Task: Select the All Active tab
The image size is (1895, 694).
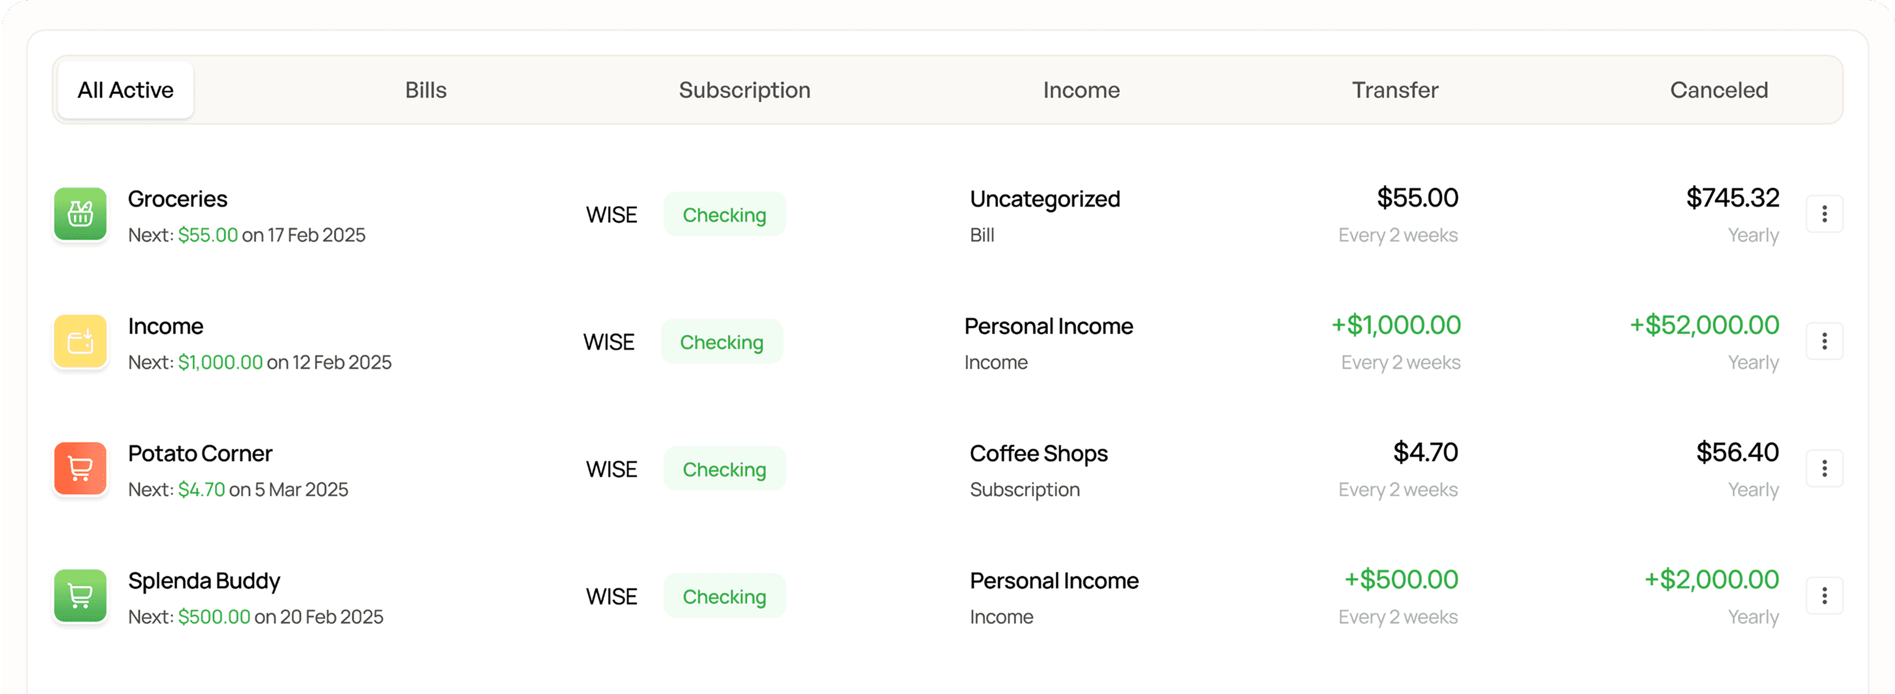Action: click(x=126, y=90)
